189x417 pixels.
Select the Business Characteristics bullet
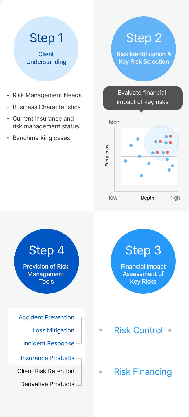[x=47, y=107]
